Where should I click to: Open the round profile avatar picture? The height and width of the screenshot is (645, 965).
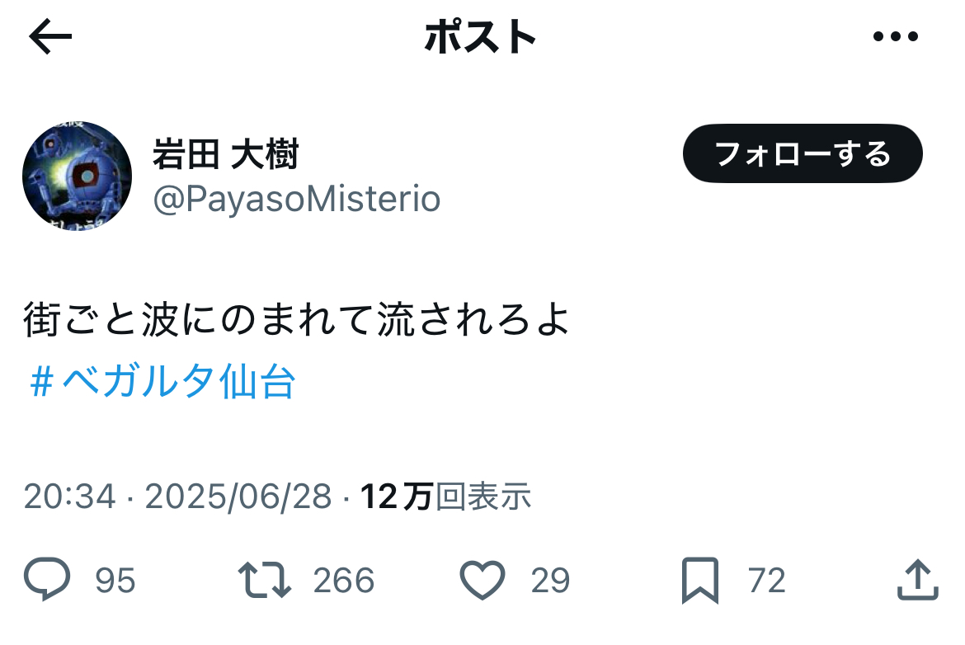77,176
